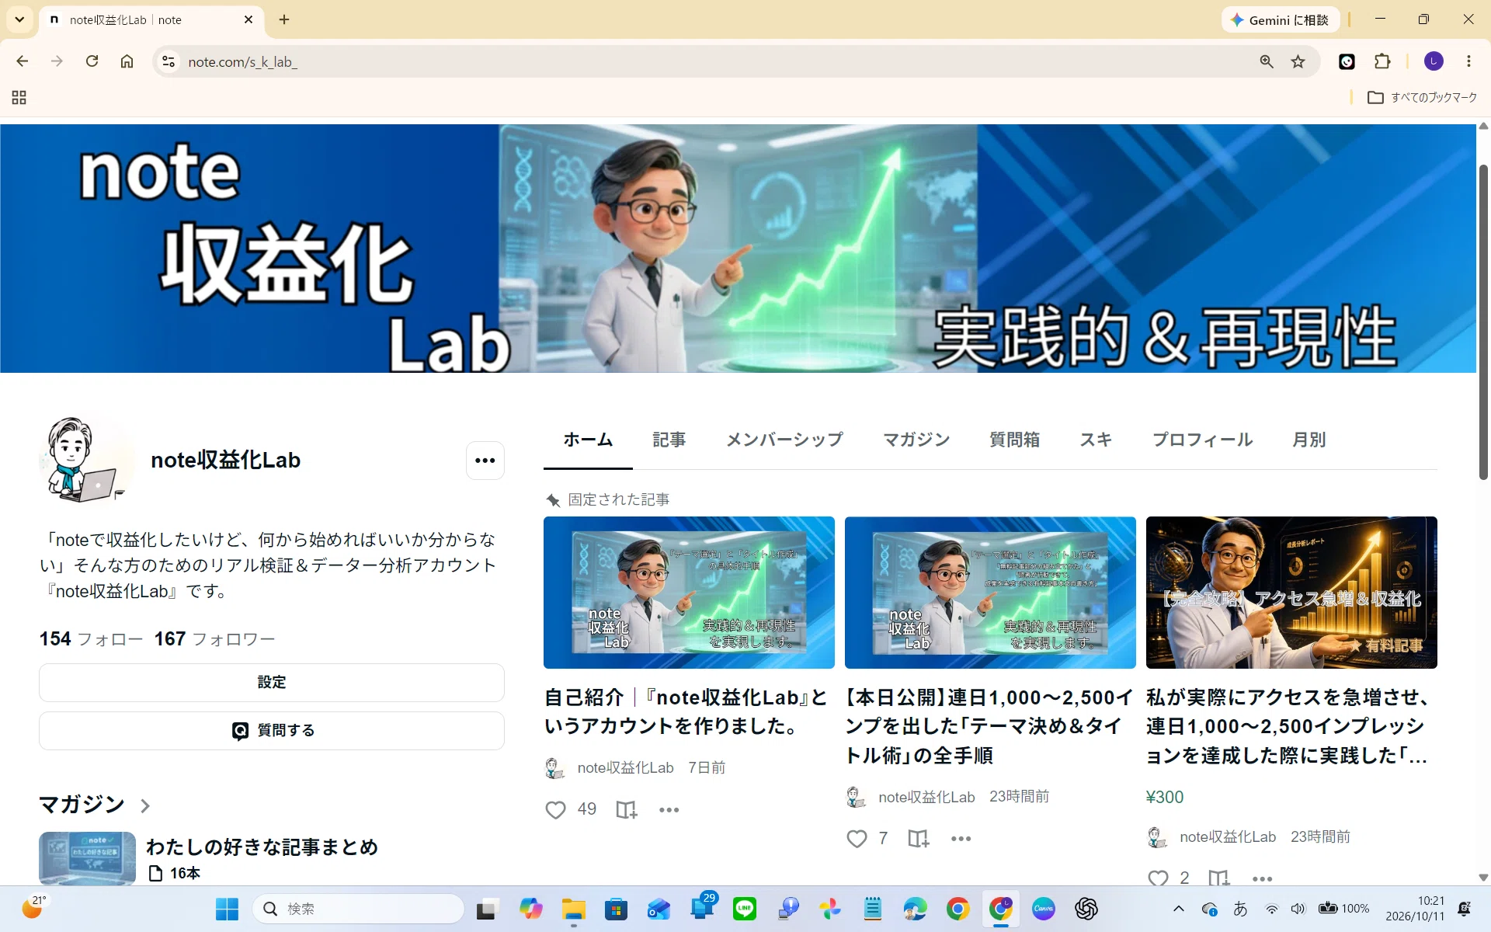
Task: Open a new browser tab
Action: (284, 19)
